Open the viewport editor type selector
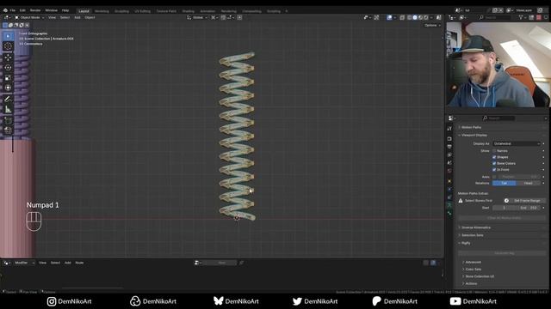 point(7,17)
